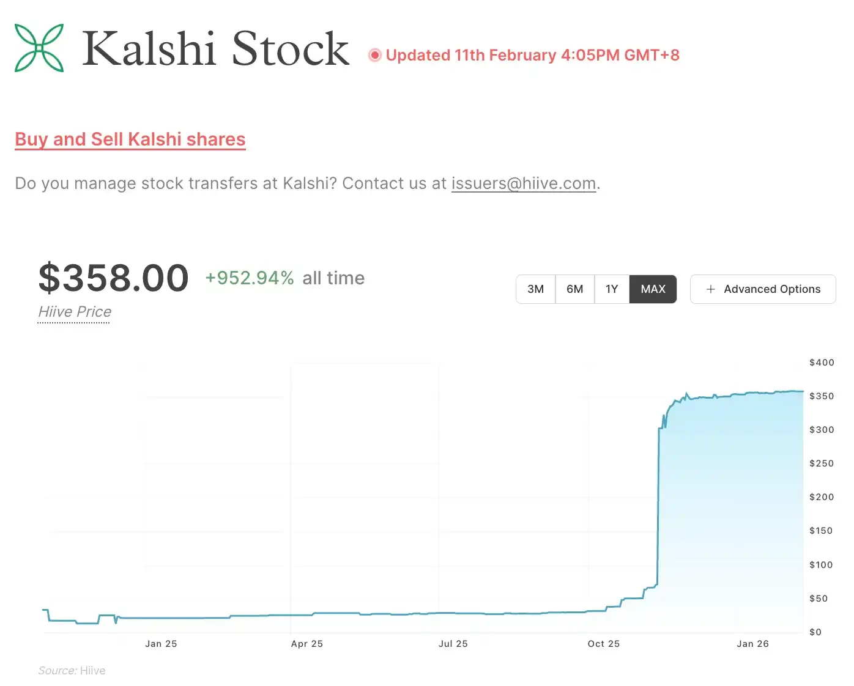The height and width of the screenshot is (686, 854).
Task: Click the Kalshi green clover logo
Action: click(39, 48)
